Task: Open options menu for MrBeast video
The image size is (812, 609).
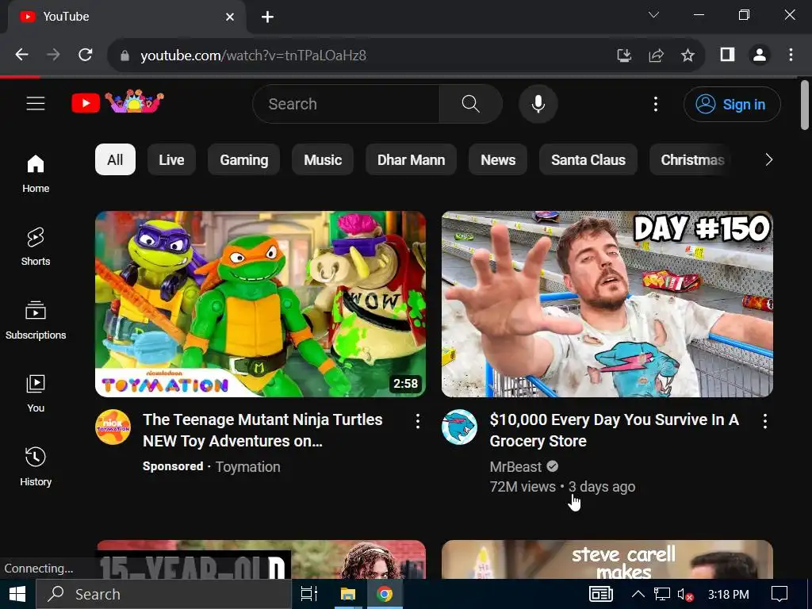Action: [765, 421]
